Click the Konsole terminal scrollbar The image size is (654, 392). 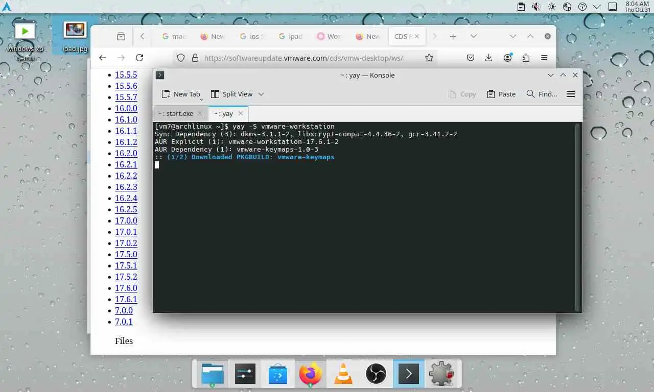pyautogui.click(x=578, y=216)
